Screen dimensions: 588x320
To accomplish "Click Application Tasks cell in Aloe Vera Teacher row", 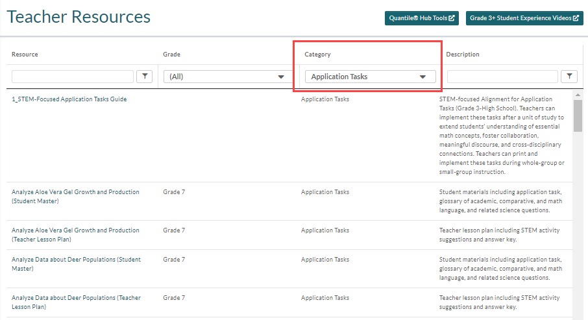I will pos(325,230).
